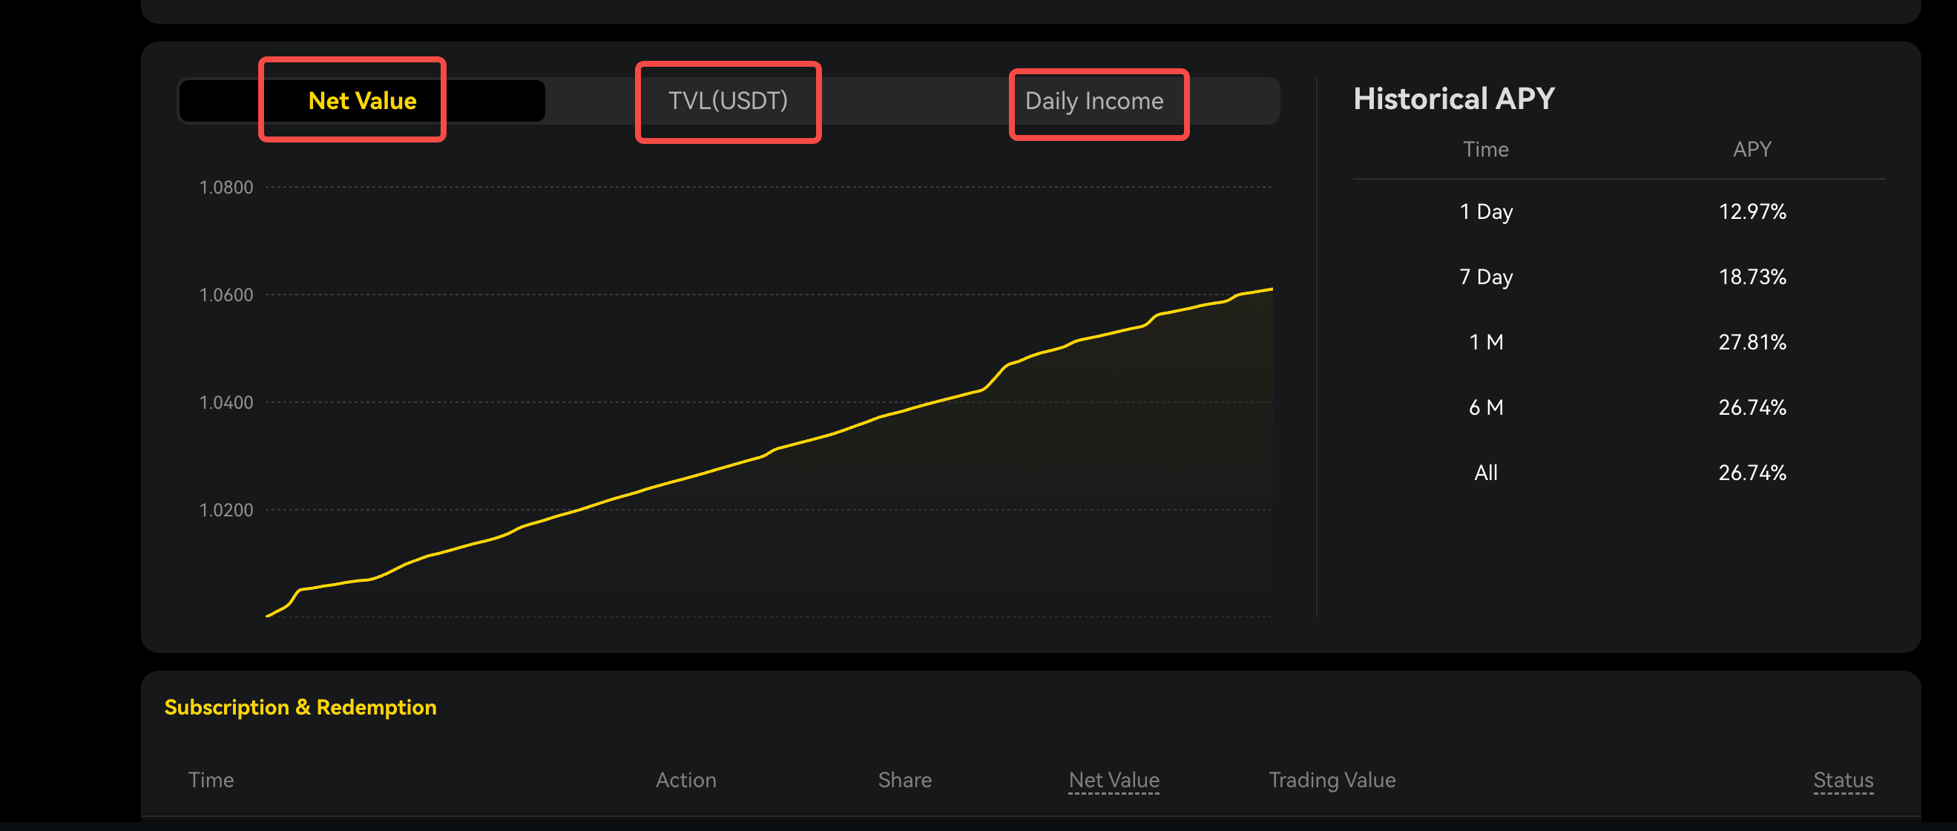
Task: Click the Trading Value column header
Action: coord(1332,780)
